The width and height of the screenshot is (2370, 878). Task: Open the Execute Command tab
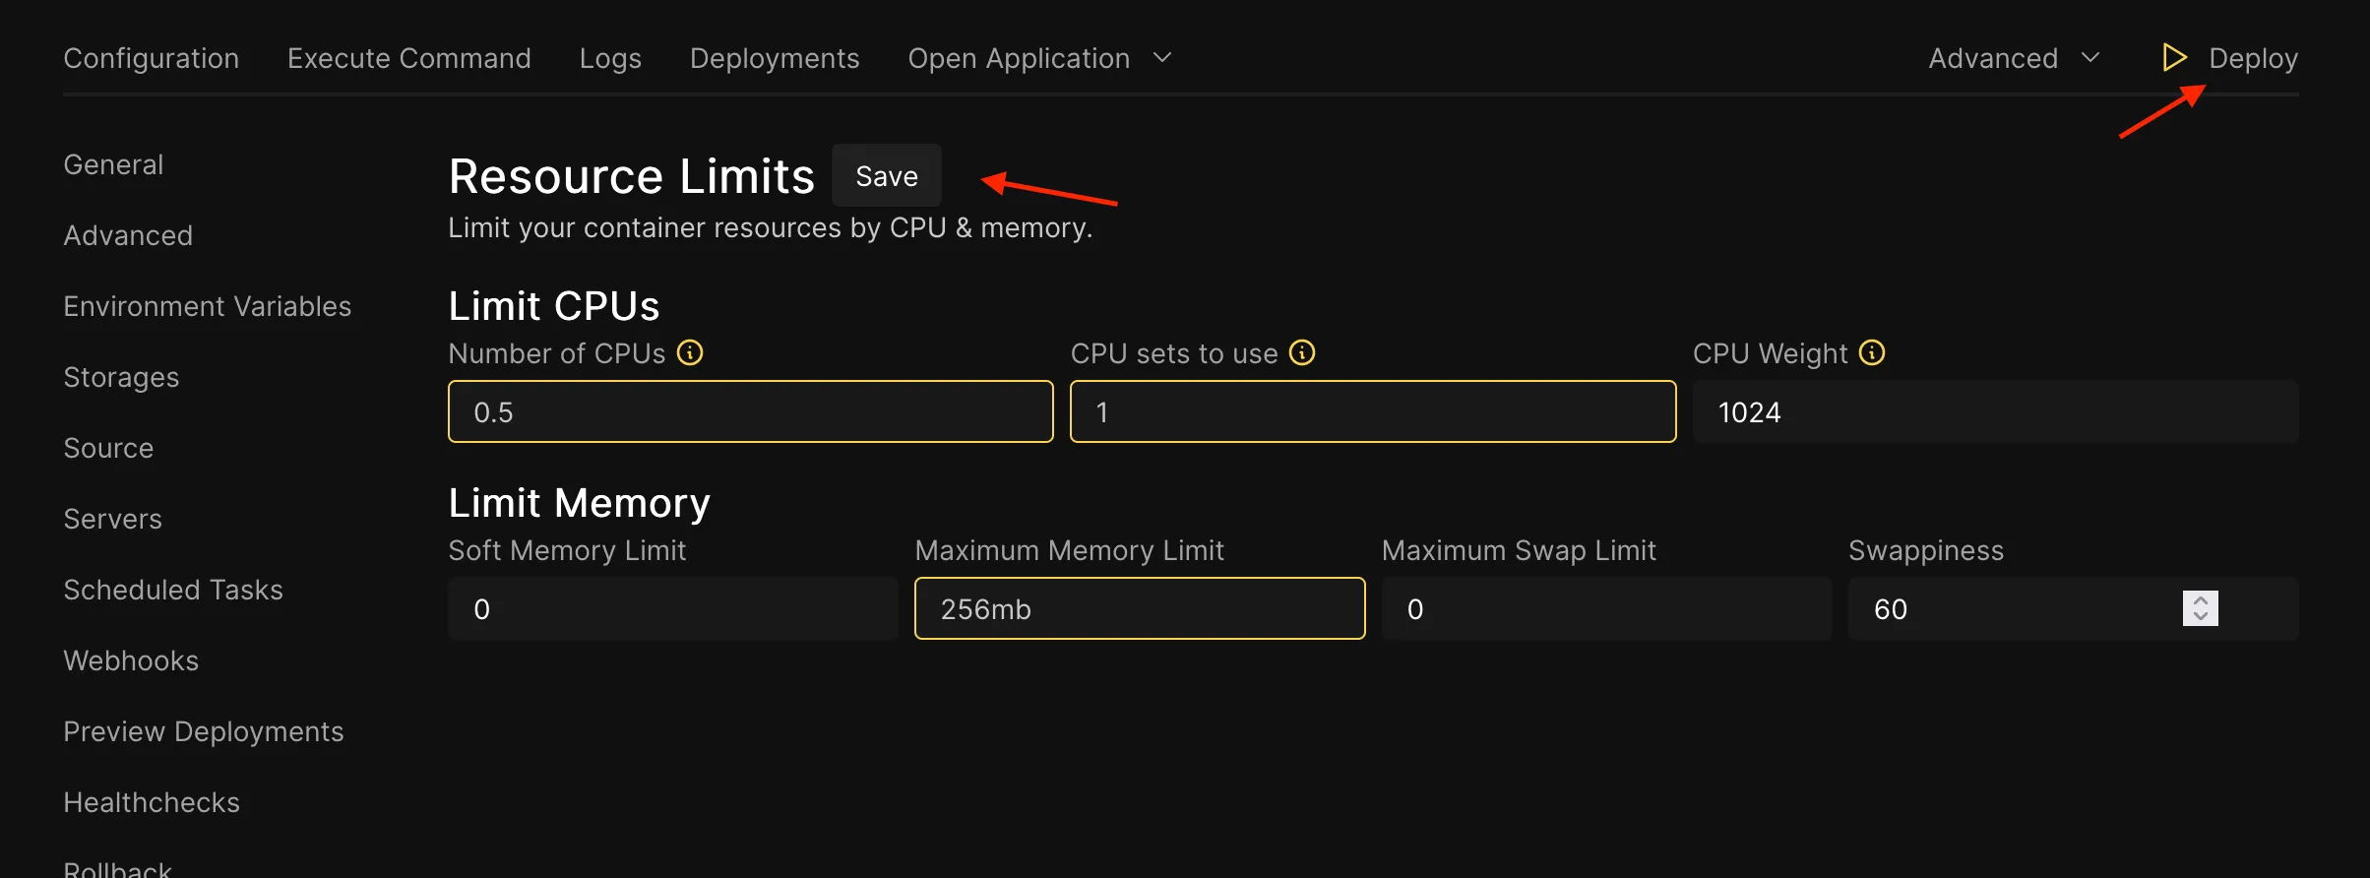pyautogui.click(x=409, y=58)
